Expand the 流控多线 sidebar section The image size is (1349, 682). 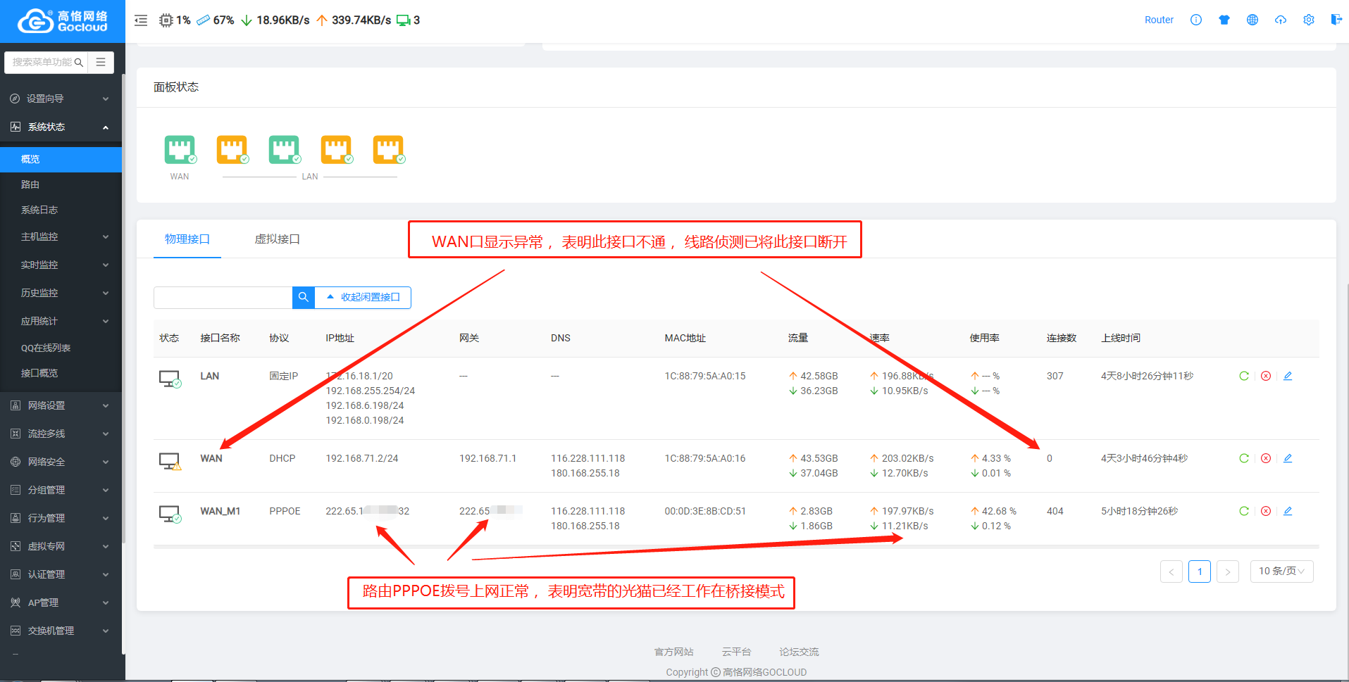[61, 434]
